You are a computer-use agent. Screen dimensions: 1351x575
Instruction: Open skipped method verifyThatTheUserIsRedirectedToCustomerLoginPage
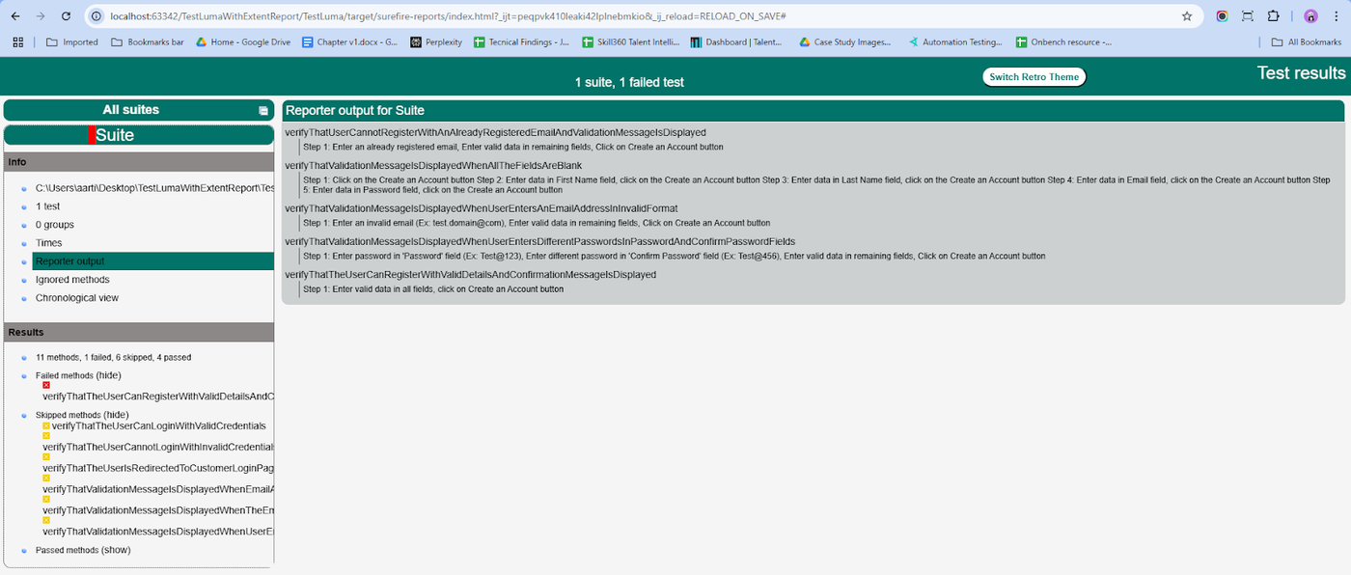158,468
